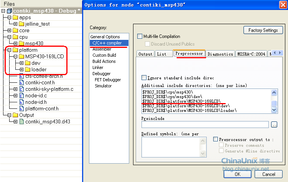This screenshot has width=288, height=182.
Task: Click the loader folder icon
Action: (28, 70)
